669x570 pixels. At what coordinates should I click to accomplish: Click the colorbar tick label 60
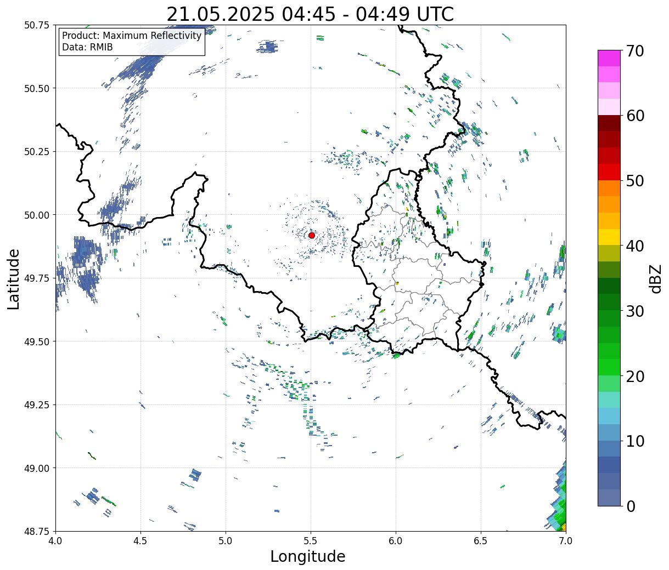click(x=635, y=116)
